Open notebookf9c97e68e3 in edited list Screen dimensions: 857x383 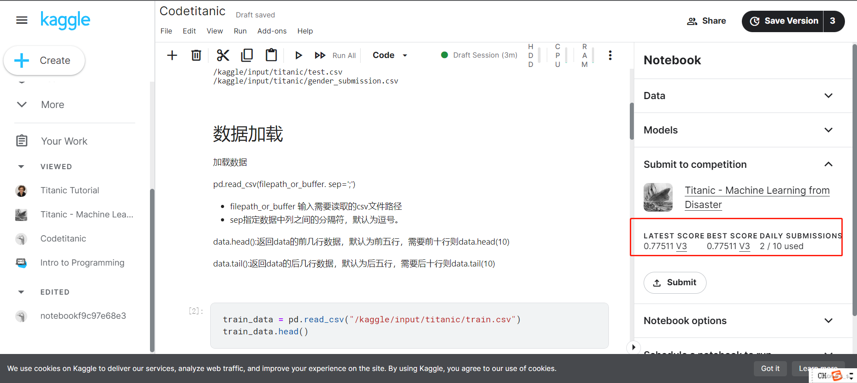point(83,316)
